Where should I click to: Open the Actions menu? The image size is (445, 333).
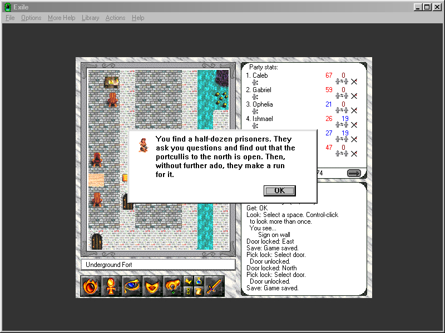pos(115,18)
